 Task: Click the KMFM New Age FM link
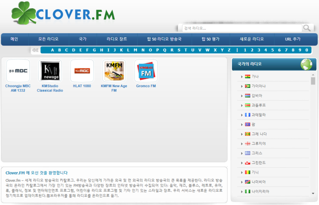tap(114, 88)
